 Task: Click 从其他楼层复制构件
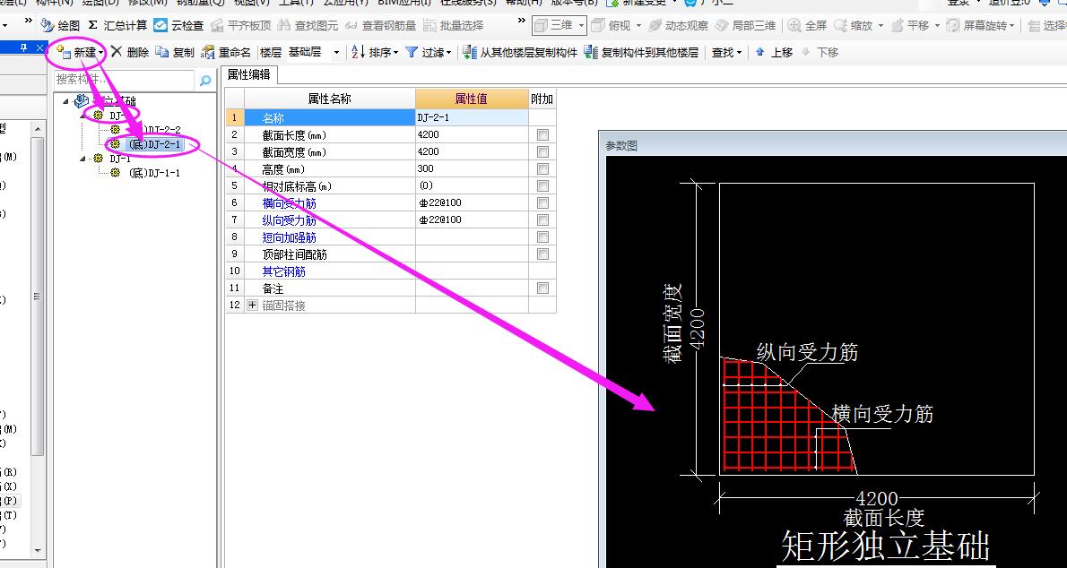click(520, 52)
